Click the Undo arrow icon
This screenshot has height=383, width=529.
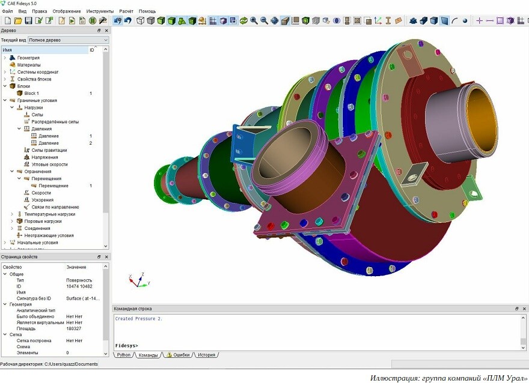click(x=128, y=21)
